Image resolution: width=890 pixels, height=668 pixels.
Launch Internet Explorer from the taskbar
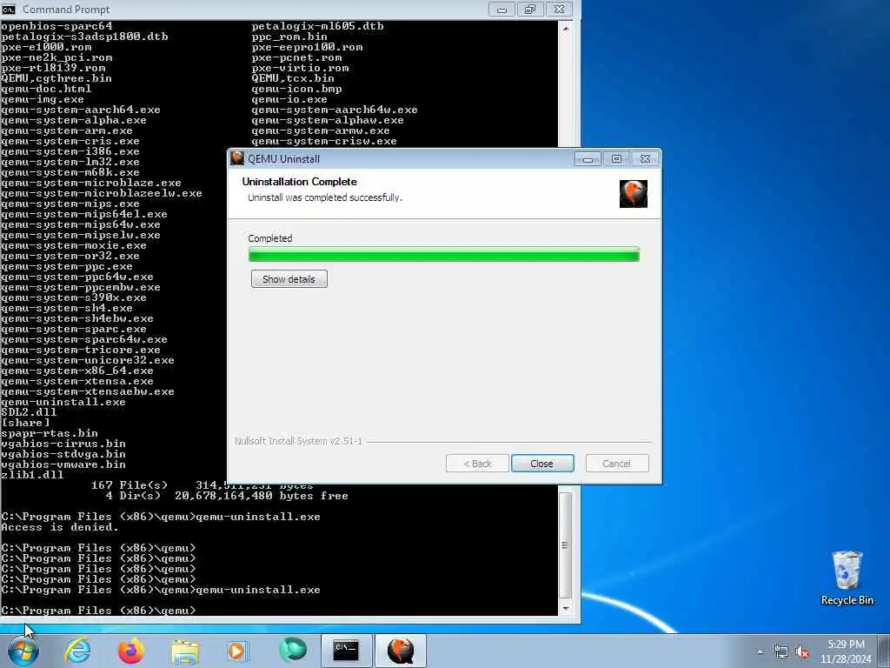tap(77, 651)
